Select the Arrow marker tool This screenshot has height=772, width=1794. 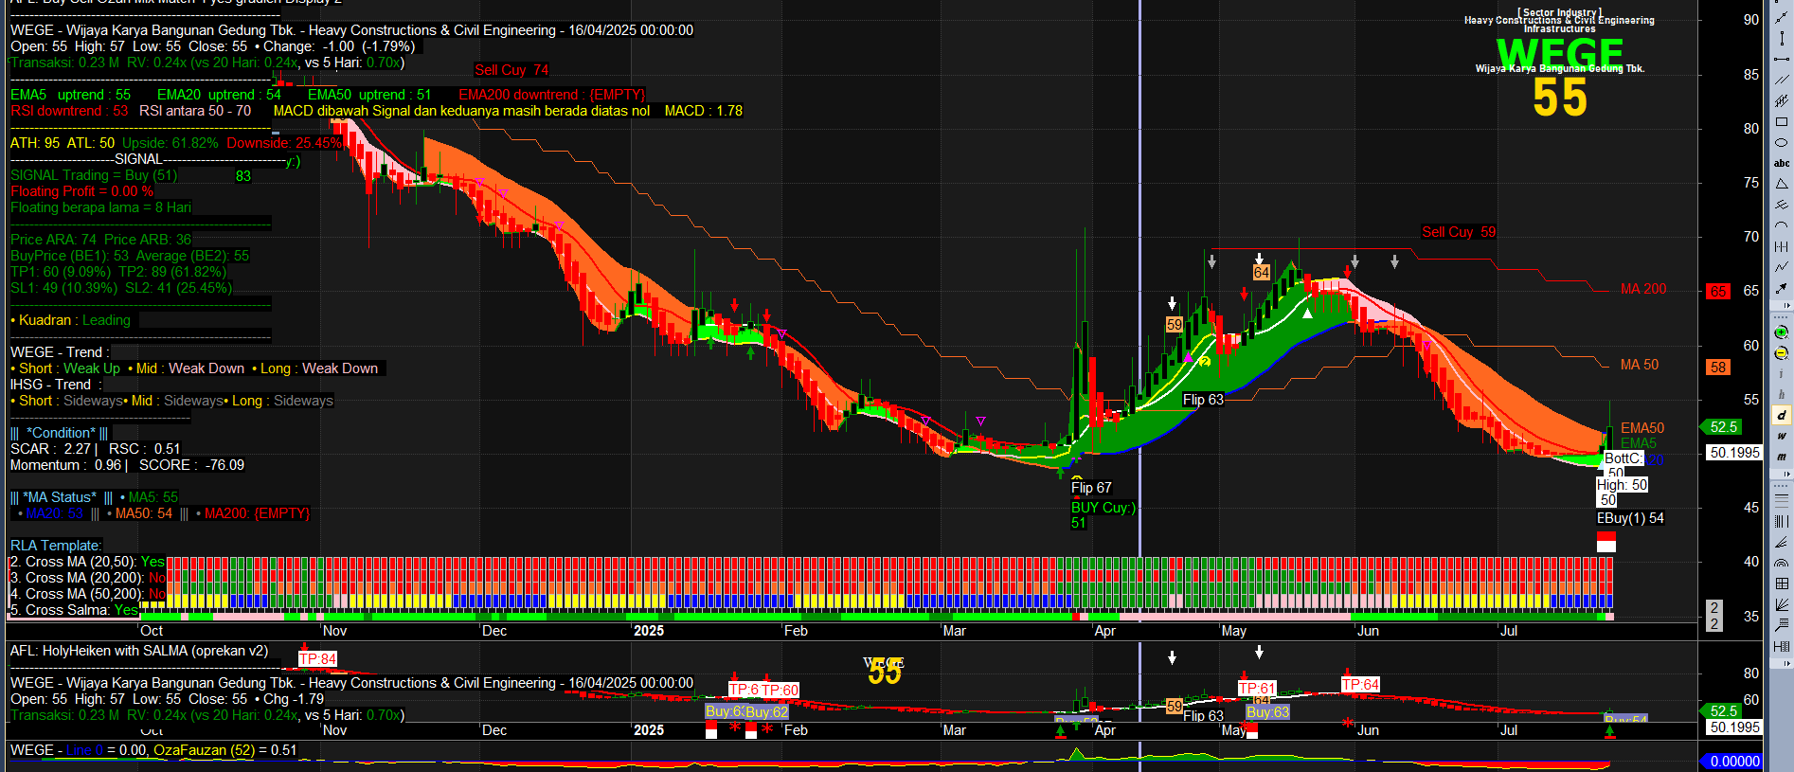pyautogui.click(x=1782, y=287)
